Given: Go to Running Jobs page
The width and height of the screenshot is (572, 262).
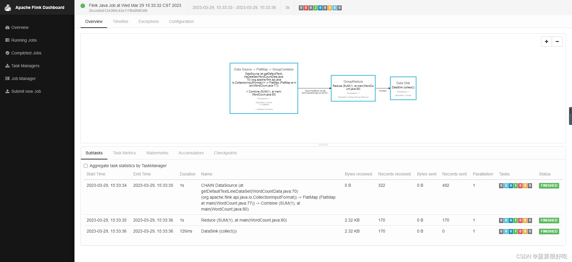Looking at the screenshot, I should point(24,40).
